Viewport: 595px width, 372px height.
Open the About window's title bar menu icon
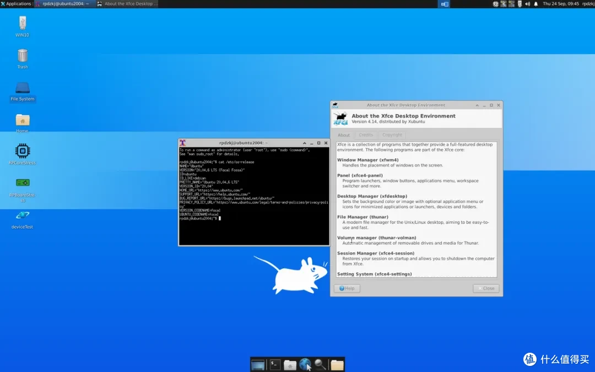click(335, 105)
